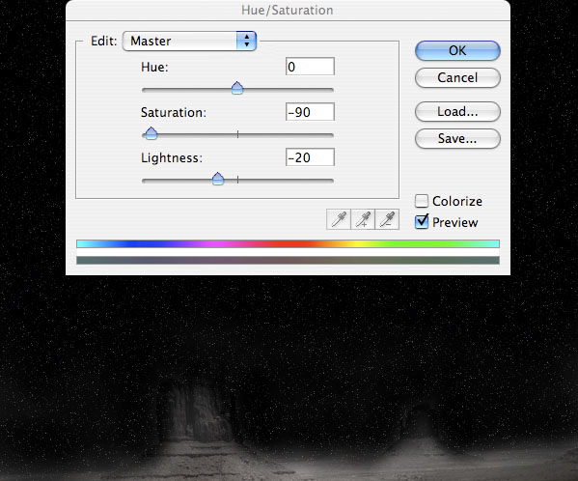578x481 pixels.
Task: Select the eyedropper tool
Action: point(339,219)
